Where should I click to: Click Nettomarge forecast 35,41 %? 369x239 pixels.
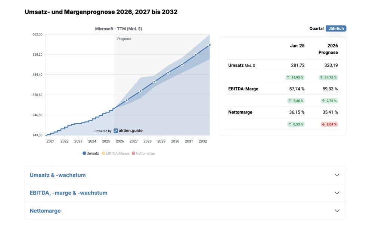click(x=330, y=112)
